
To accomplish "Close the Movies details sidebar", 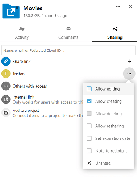I will [130, 7].
